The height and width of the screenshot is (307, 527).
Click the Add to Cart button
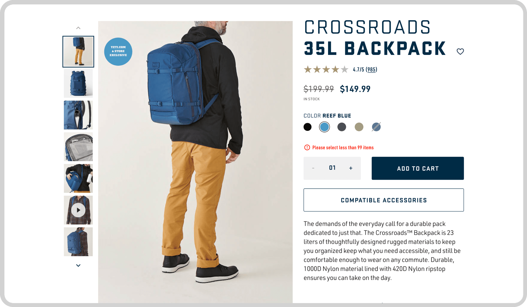pos(418,168)
